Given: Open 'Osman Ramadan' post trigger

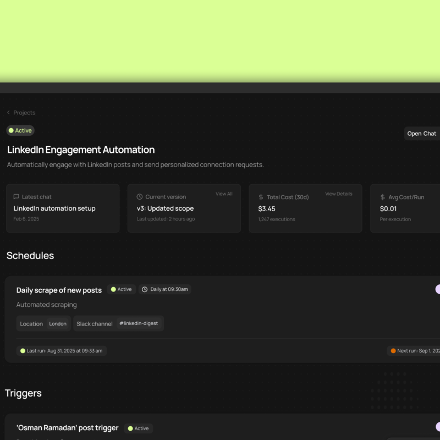Looking at the screenshot, I should tap(67, 428).
